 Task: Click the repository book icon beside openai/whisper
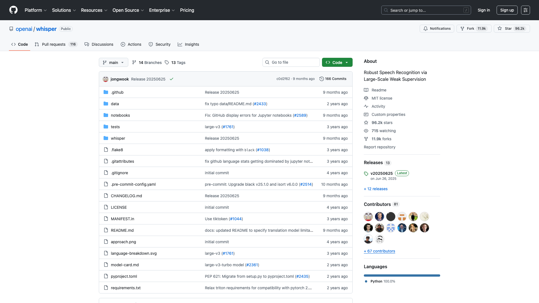pos(11,29)
